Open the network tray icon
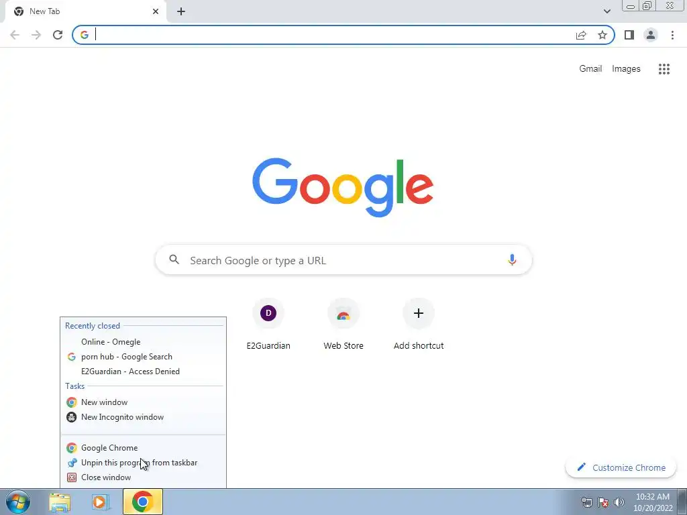Image resolution: width=687 pixels, height=515 pixels. (586, 502)
